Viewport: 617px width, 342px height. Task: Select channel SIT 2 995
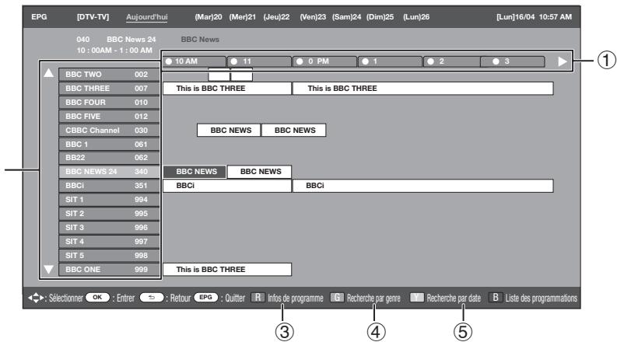tap(109, 214)
